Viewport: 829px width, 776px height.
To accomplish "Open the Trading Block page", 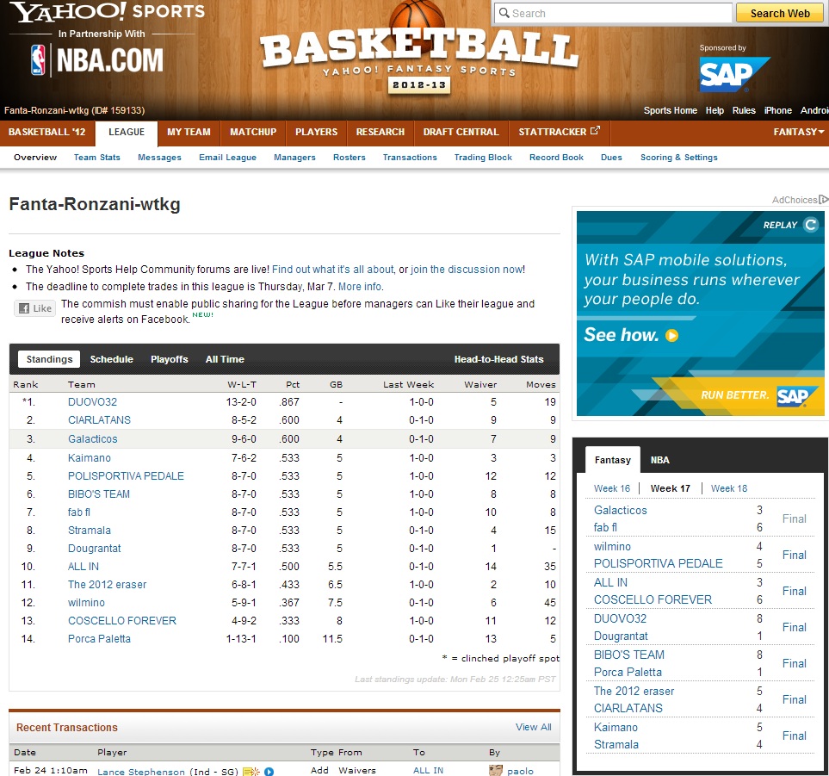I will coord(483,158).
